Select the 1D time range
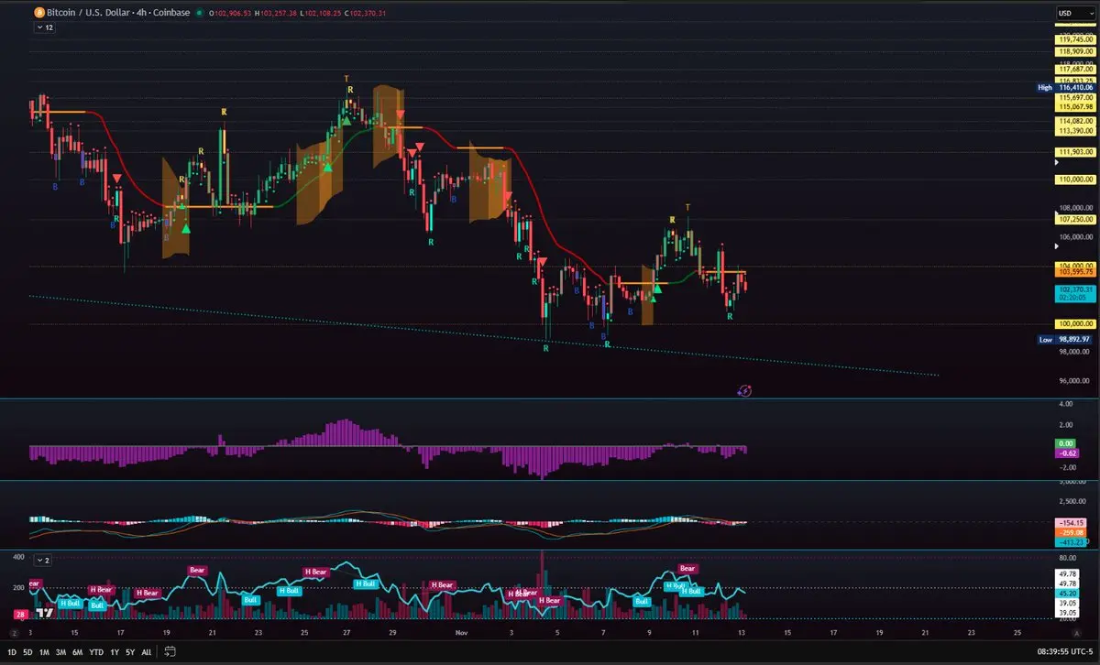The height and width of the screenshot is (665, 1100). tap(14, 652)
